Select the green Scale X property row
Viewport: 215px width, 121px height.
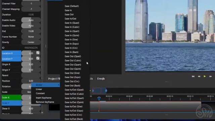[x=11, y=97]
